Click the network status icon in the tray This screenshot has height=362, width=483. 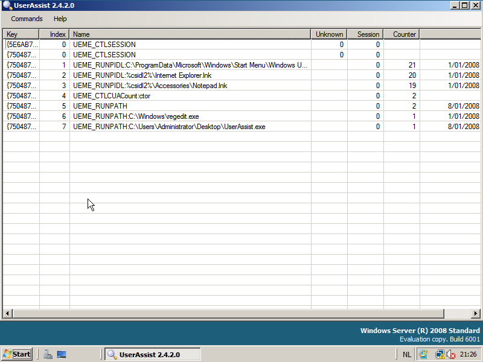pos(439,355)
